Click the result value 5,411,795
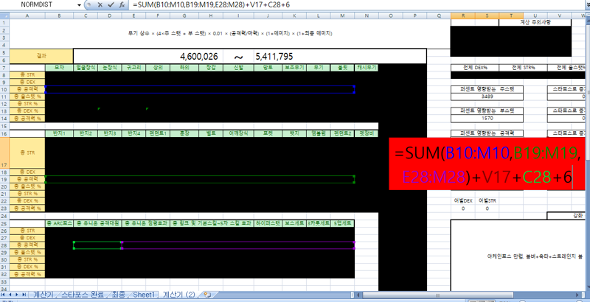590x302 pixels. pos(274,57)
